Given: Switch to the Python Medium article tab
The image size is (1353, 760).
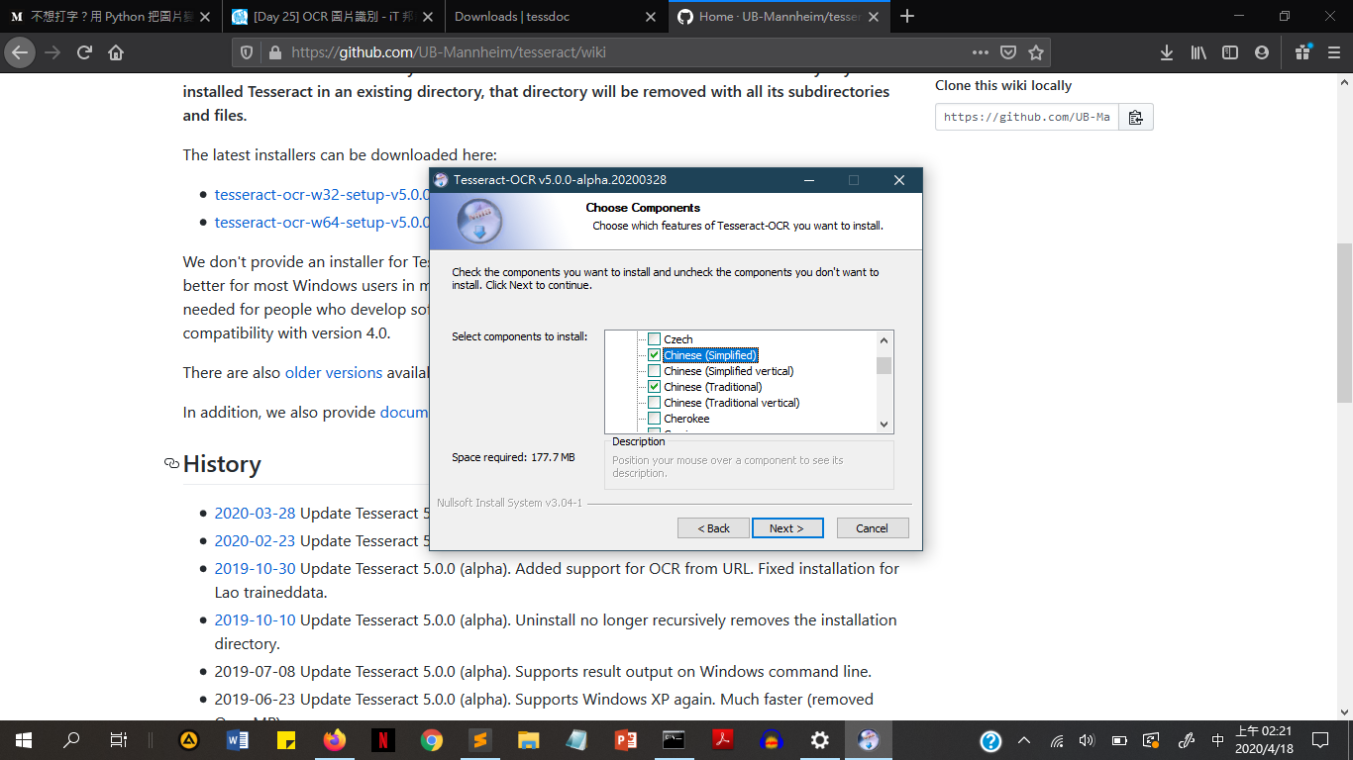Looking at the screenshot, I should tap(110, 16).
